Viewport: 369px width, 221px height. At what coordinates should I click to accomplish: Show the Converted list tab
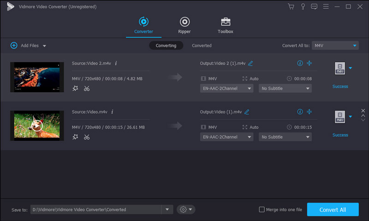pyautogui.click(x=202, y=46)
